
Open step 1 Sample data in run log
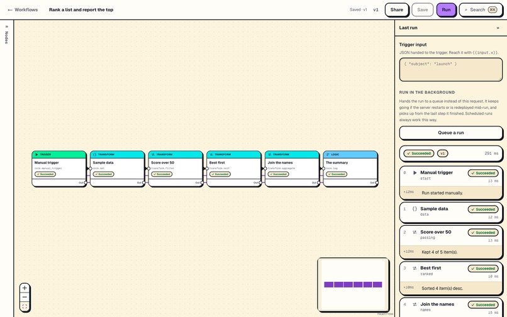pos(451,213)
